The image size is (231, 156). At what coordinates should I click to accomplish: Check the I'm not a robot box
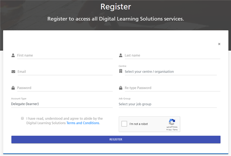click(x=124, y=124)
